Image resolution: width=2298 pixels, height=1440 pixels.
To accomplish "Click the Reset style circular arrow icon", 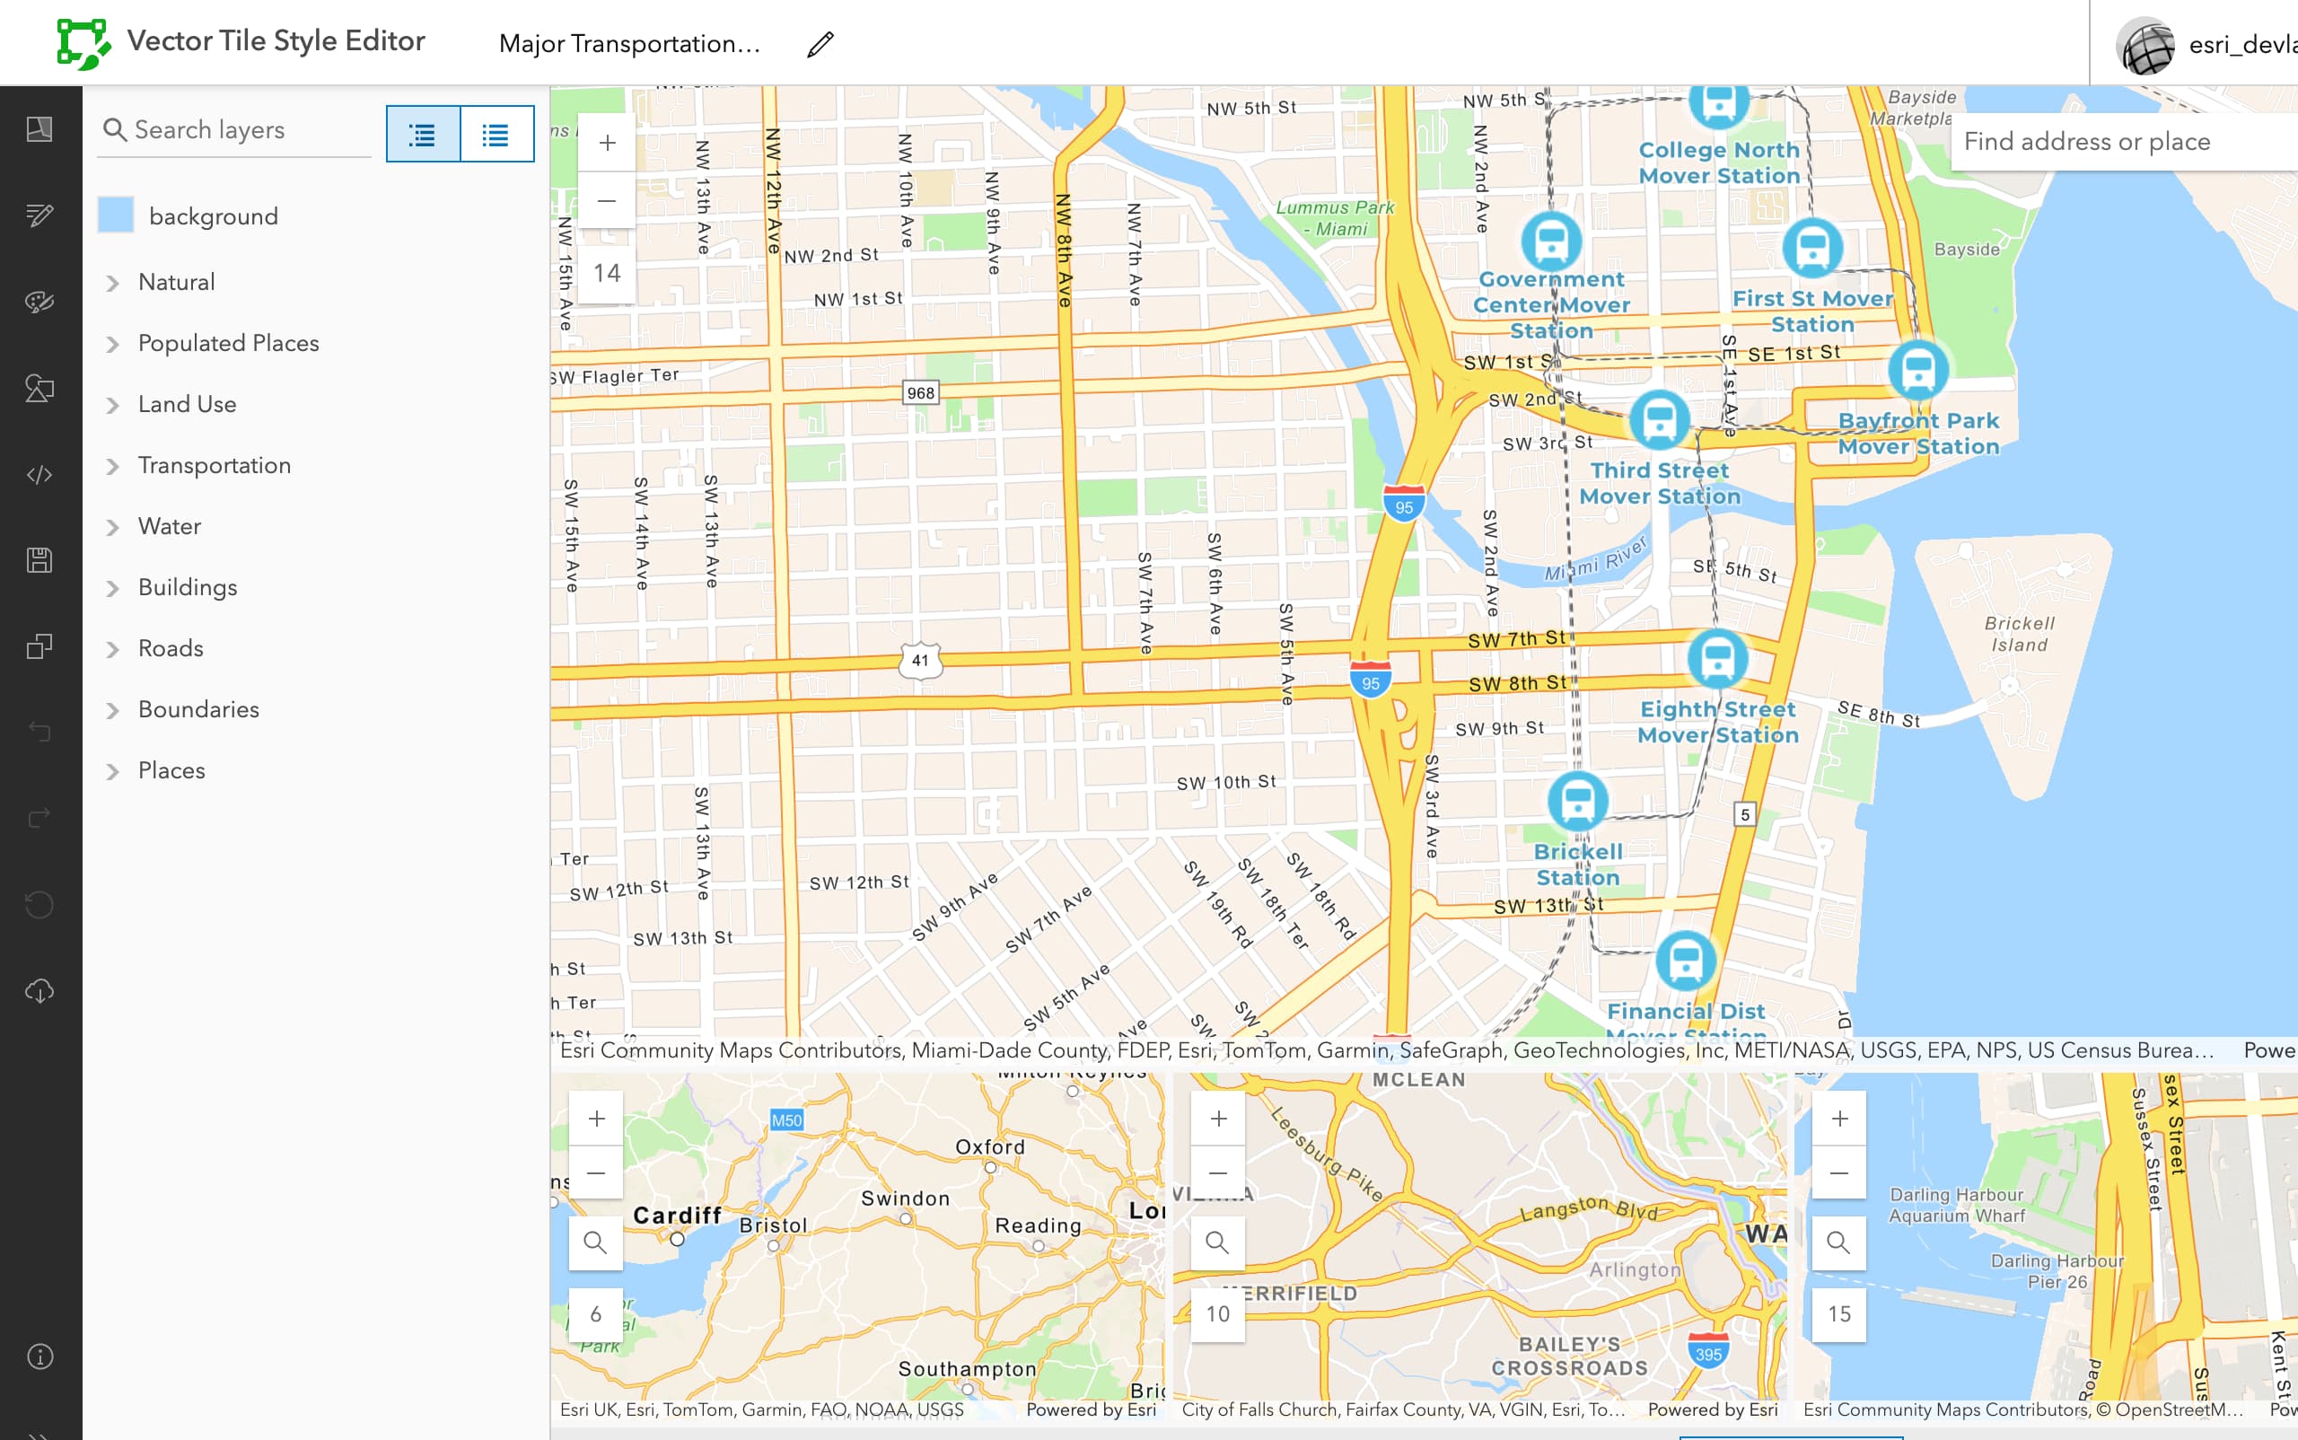I will point(39,904).
